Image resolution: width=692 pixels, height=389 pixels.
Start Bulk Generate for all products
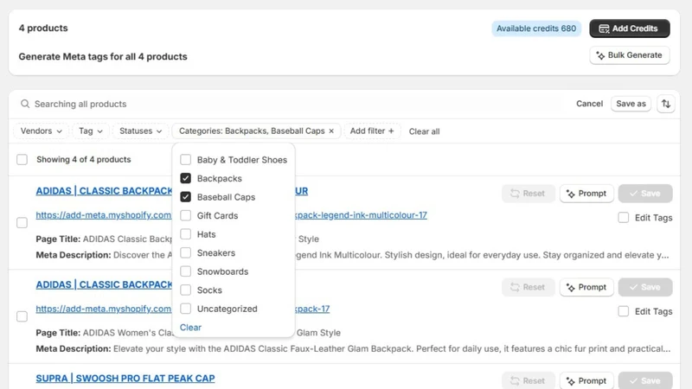[x=630, y=55]
